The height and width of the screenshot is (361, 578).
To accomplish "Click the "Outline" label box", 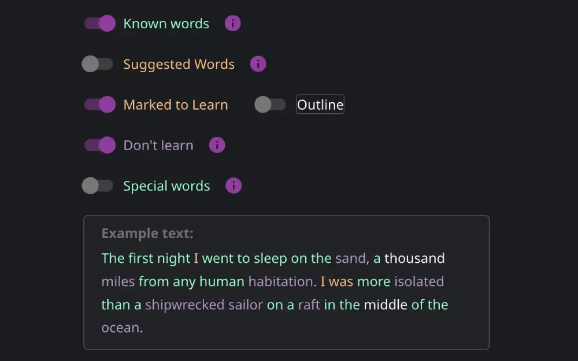I will pyautogui.click(x=320, y=105).
